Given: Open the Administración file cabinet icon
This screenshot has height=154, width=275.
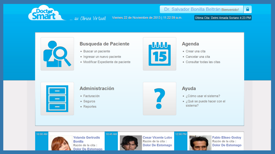Looking at the screenshot, I should point(57,99).
